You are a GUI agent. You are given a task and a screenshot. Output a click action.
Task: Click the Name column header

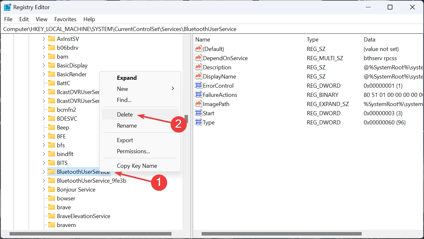249,40
